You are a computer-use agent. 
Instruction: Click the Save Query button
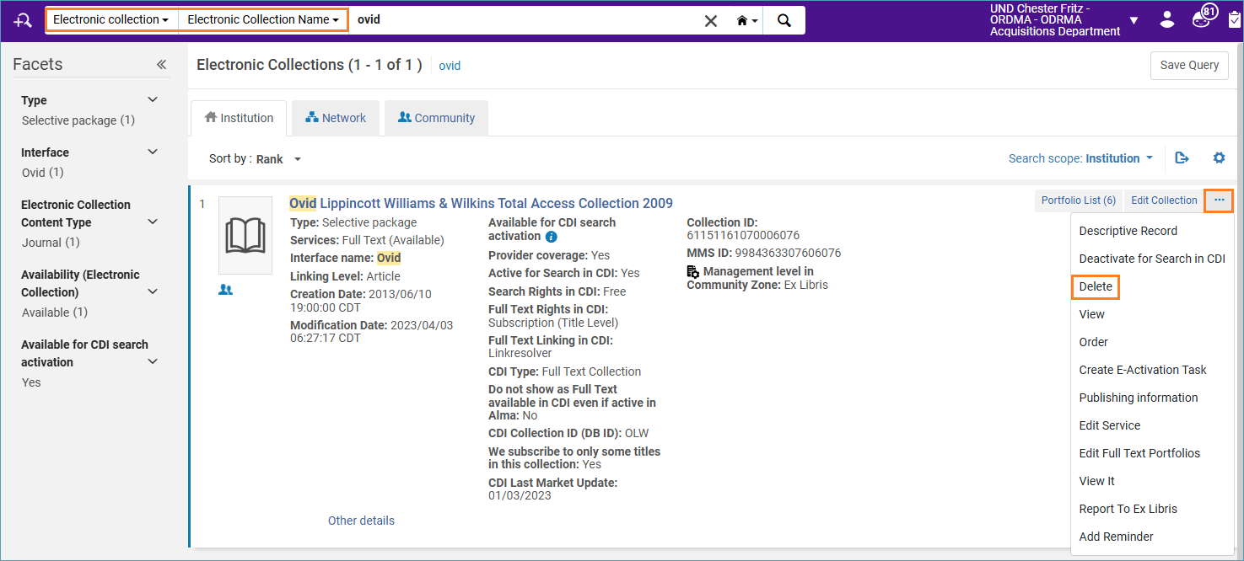coord(1189,66)
